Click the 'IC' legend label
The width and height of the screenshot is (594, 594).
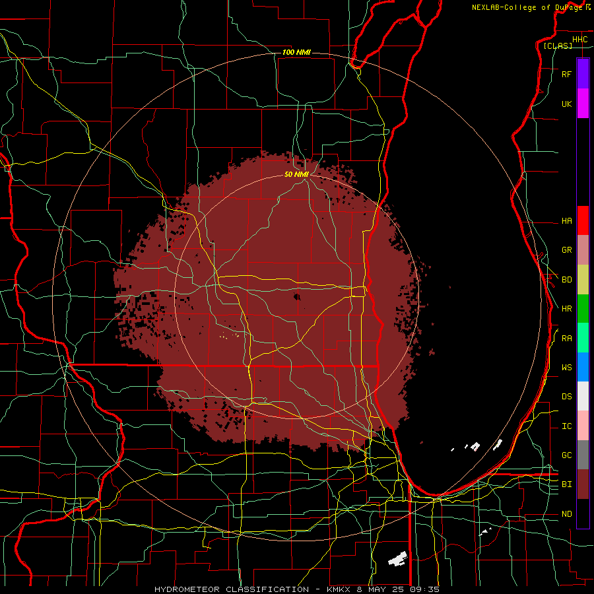[566, 426]
